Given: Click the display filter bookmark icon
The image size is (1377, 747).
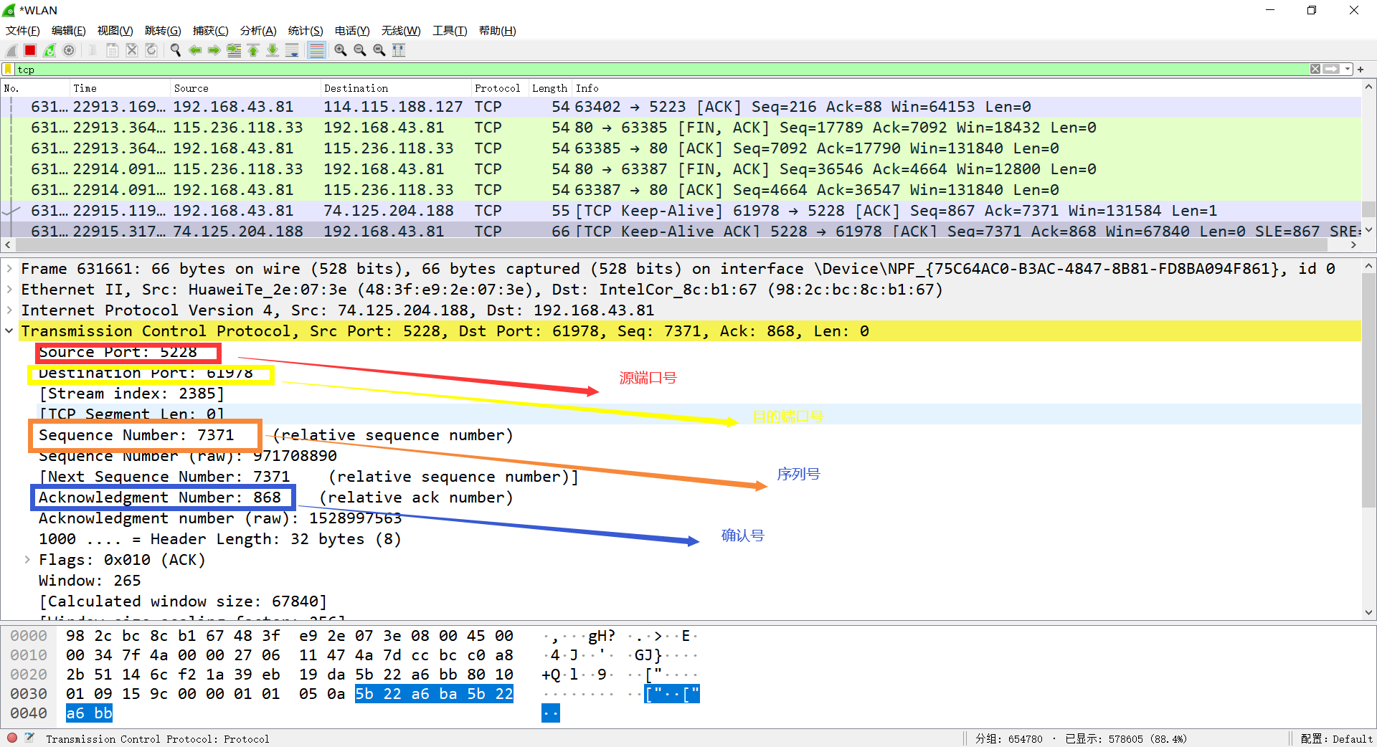Looking at the screenshot, I should [9, 70].
